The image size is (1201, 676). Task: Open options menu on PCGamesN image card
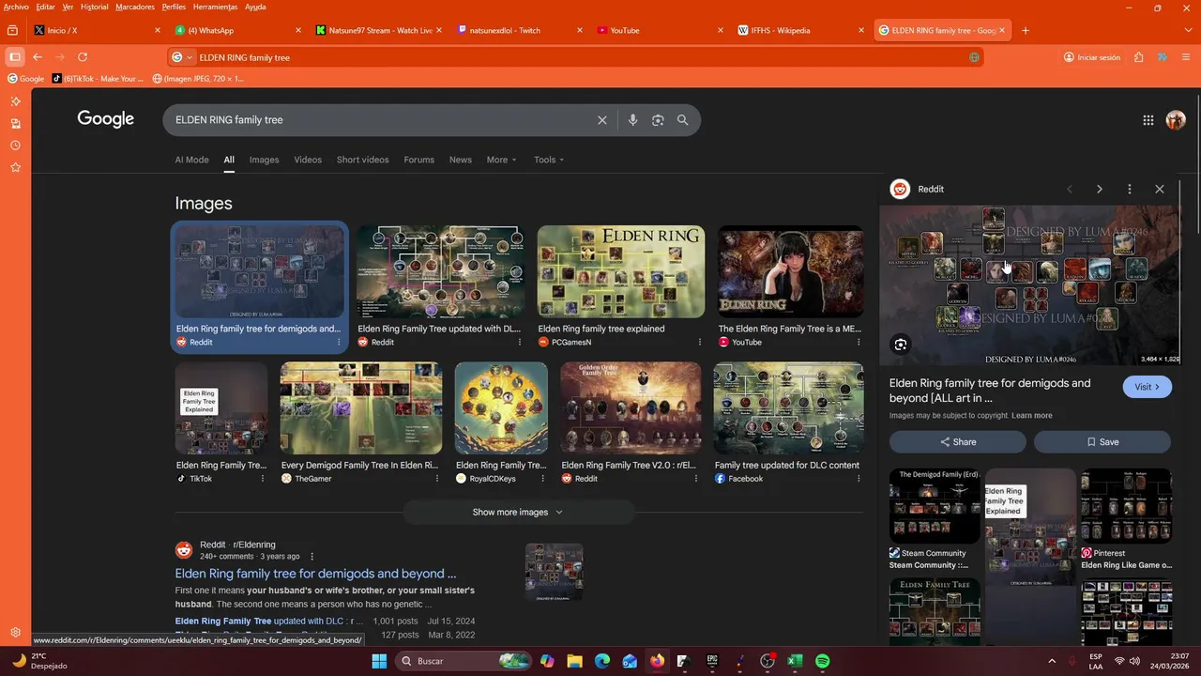(x=699, y=342)
